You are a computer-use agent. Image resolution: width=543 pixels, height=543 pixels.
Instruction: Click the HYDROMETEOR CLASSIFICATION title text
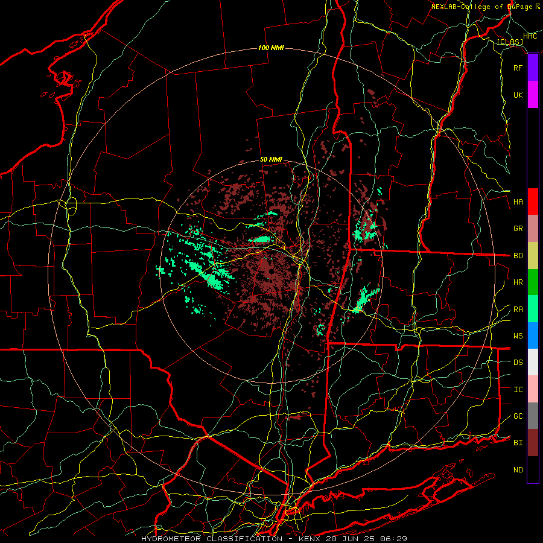[212, 539]
